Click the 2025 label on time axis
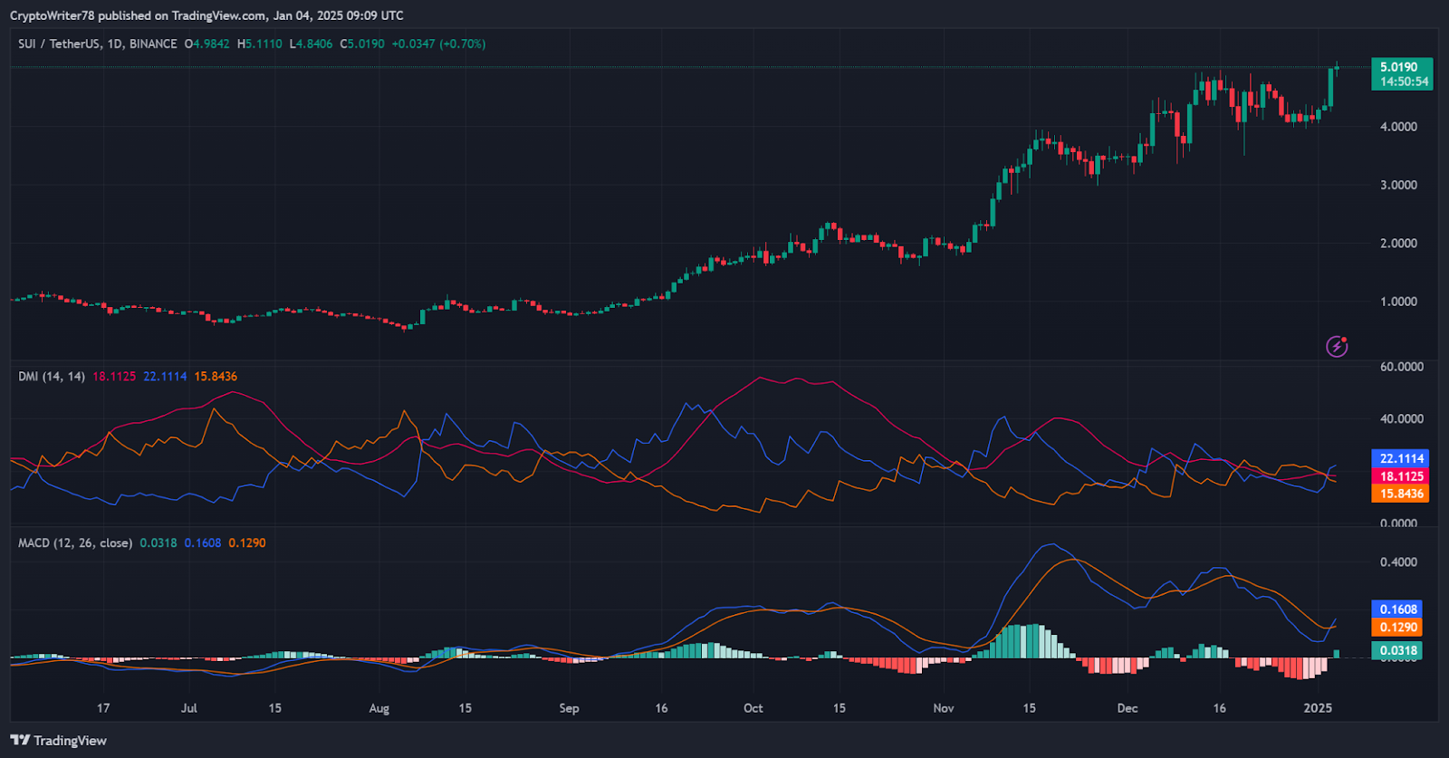The width and height of the screenshot is (1449, 758). [1318, 708]
